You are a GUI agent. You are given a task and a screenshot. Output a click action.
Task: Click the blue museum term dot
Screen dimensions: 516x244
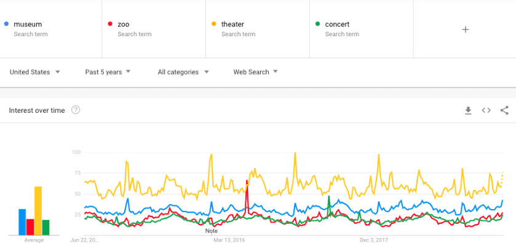tap(6, 24)
